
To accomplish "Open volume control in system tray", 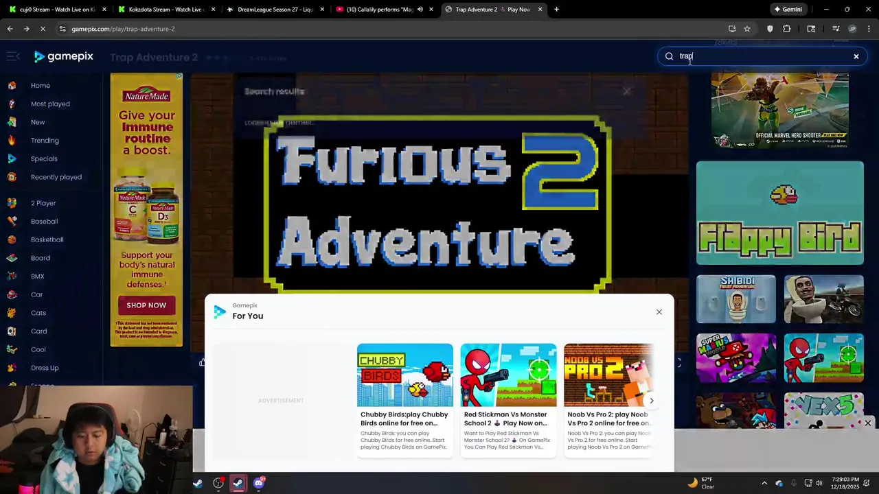I will [819, 483].
